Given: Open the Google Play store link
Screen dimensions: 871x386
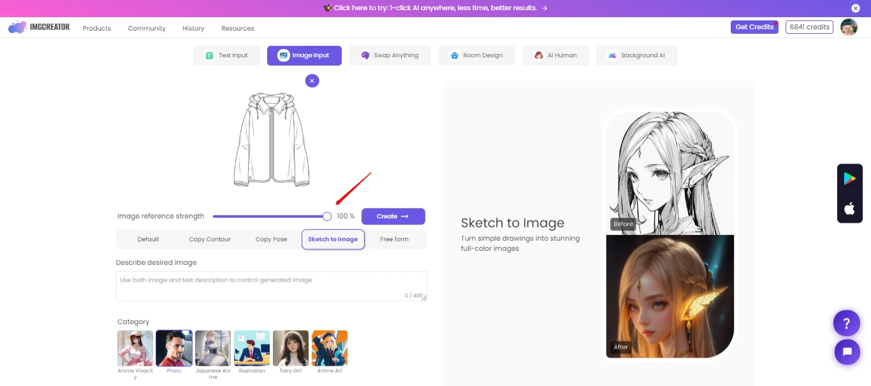Looking at the screenshot, I should 849,179.
